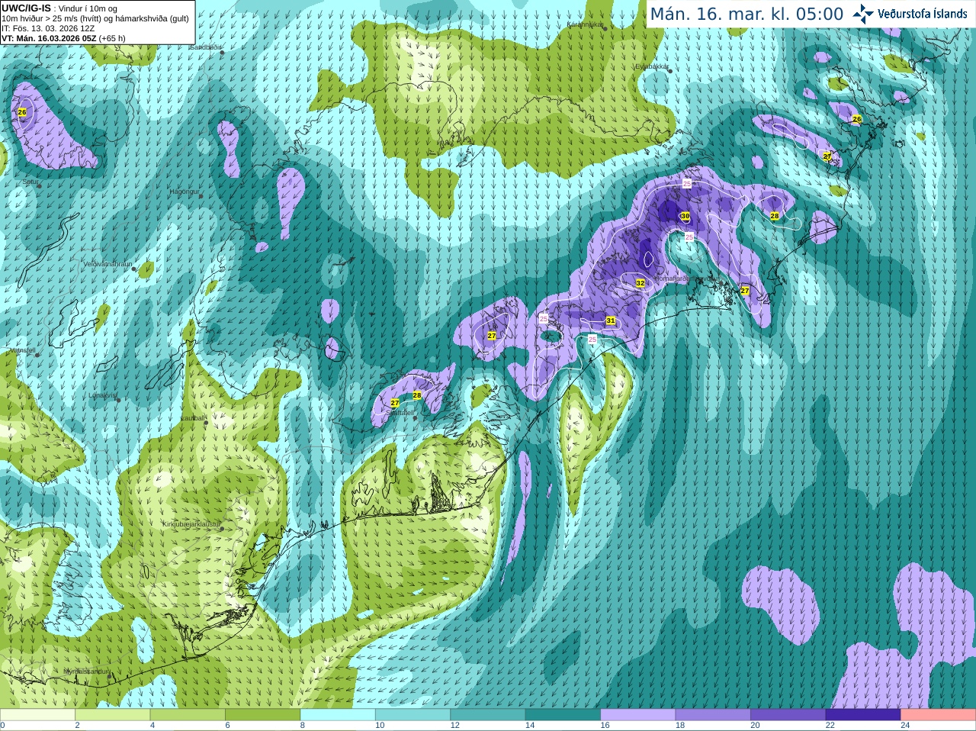The width and height of the screenshot is (976, 731).
Task: Click the gust marker 26 above Setur
Action: pyautogui.click(x=22, y=112)
